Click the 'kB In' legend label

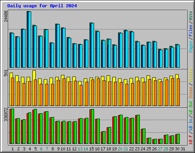(x=190, y=125)
